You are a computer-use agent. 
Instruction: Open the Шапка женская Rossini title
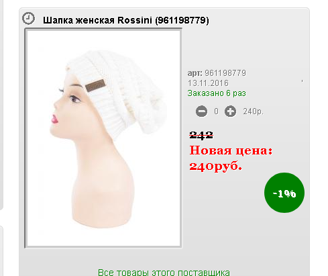tap(126, 20)
